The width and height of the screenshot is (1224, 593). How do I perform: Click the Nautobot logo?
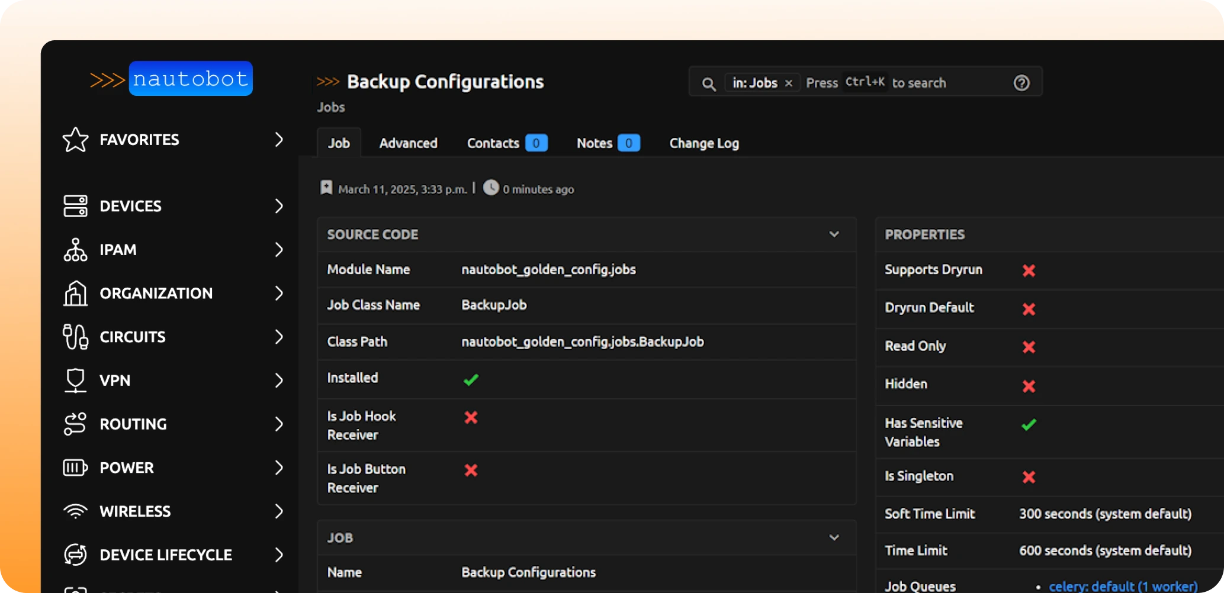pyautogui.click(x=172, y=79)
